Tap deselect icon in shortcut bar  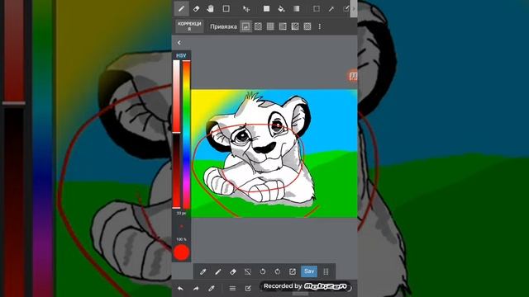click(x=248, y=271)
